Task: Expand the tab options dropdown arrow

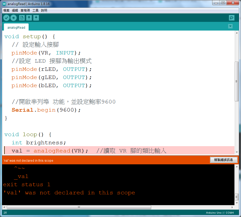Action: click(230, 26)
